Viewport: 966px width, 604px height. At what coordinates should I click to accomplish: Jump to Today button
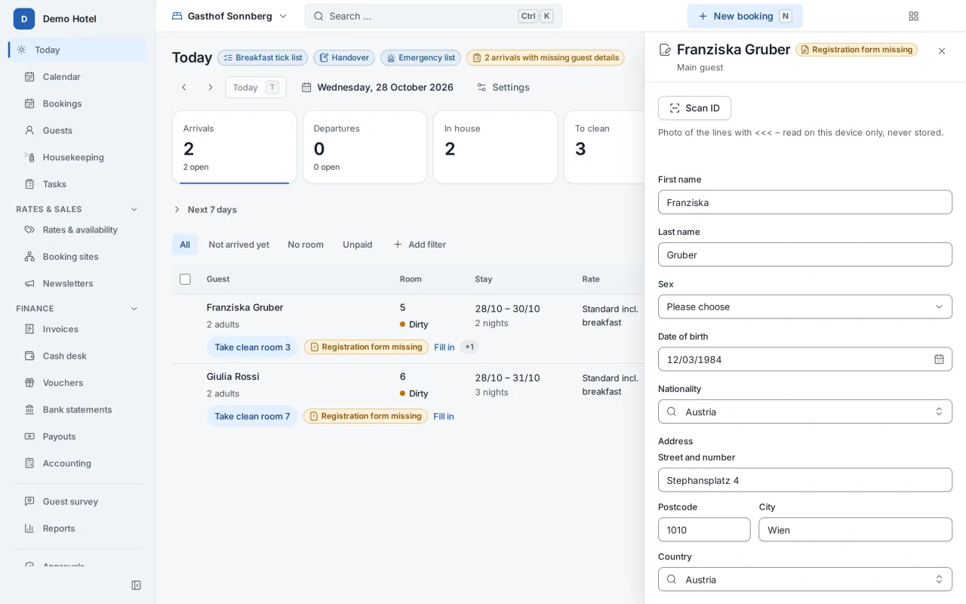(x=256, y=88)
